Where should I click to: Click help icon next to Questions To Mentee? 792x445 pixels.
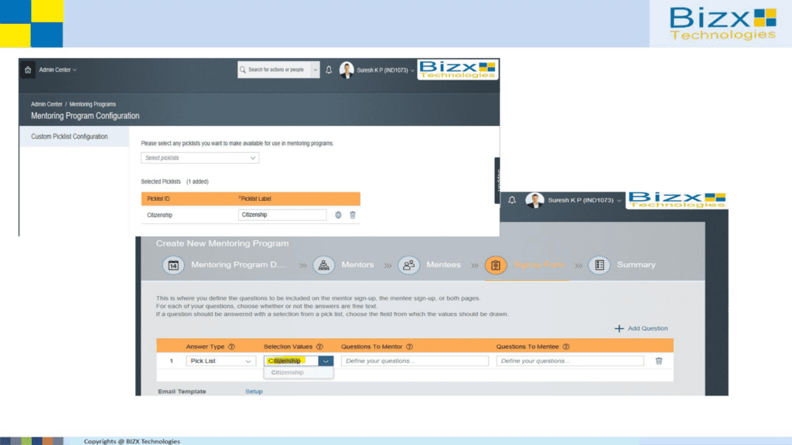[565, 347]
